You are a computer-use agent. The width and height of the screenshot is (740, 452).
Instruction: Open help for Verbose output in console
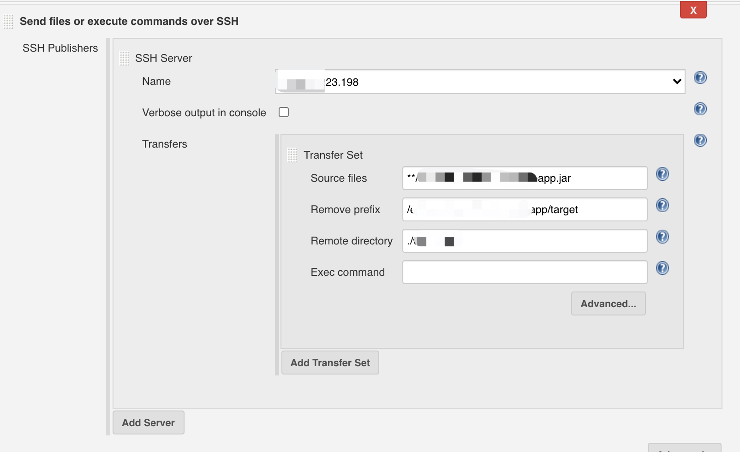pyautogui.click(x=700, y=109)
